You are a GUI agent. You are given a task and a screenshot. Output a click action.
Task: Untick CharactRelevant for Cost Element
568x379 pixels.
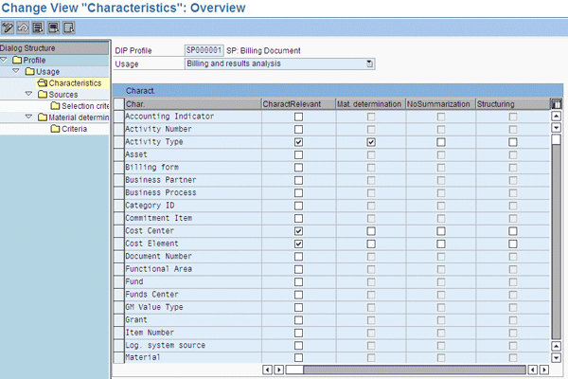pyautogui.click(x=298, y=244)
